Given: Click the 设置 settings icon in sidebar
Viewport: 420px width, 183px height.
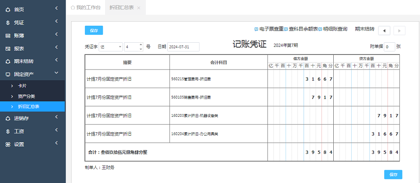Looking at the screenshot, I should (x=8, y=145).
